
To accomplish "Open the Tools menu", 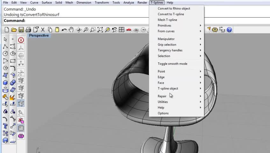I will click(116, 3).
